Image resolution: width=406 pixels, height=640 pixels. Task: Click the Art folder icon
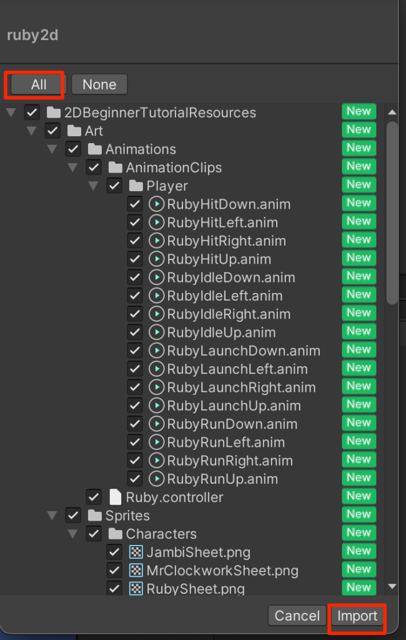[74, 131]
